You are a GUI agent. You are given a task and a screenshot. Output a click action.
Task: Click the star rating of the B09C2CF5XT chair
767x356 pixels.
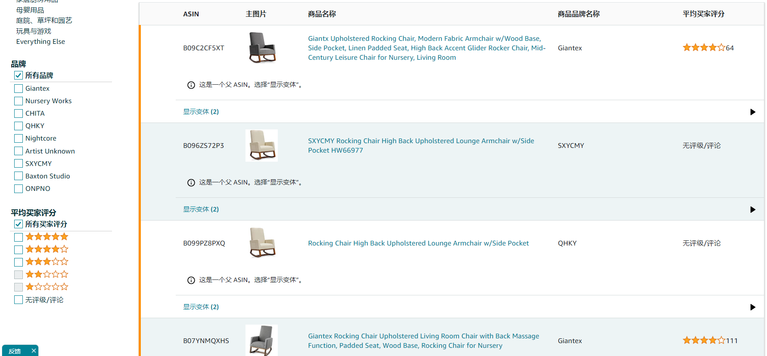(x=704, y=48)
